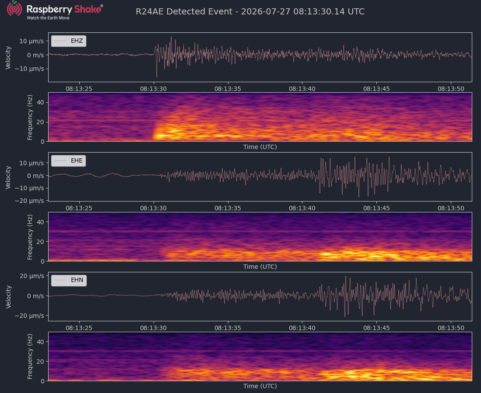Click the 08:13:30 tick under EHZ waveform

(x=153, y=89)
